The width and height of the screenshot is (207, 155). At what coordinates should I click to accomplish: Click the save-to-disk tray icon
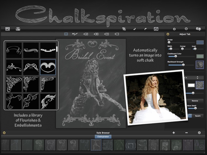pos(18,29)
